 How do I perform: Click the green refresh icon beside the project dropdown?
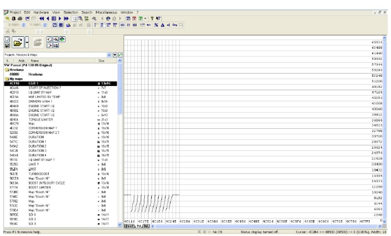120,56
